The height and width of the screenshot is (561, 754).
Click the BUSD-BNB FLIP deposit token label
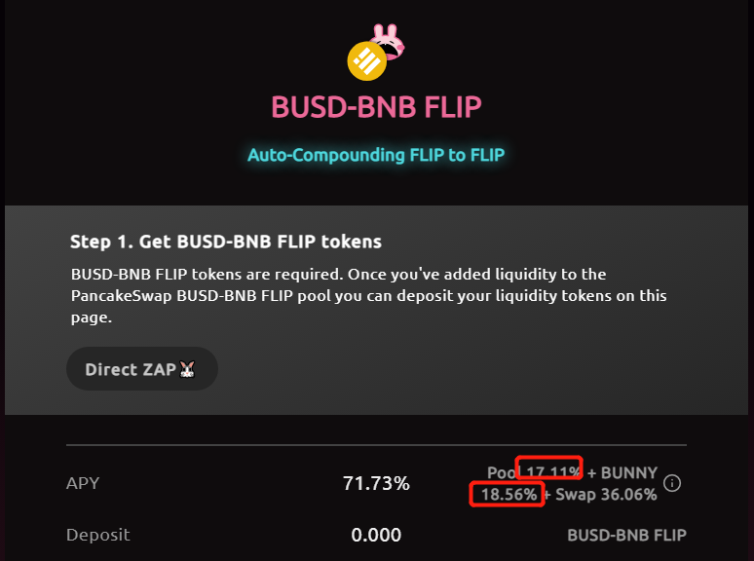(x=626, y=535)
